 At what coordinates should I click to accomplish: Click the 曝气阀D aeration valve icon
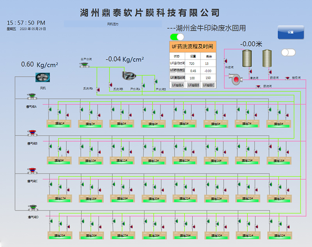click(x=33, y=208)
